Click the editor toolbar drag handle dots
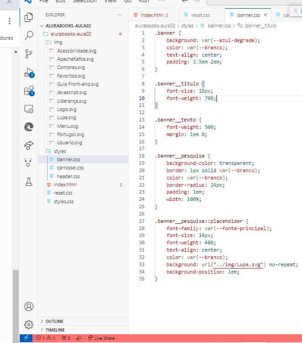This screenshot has height=343, width=302. [295, 11]
